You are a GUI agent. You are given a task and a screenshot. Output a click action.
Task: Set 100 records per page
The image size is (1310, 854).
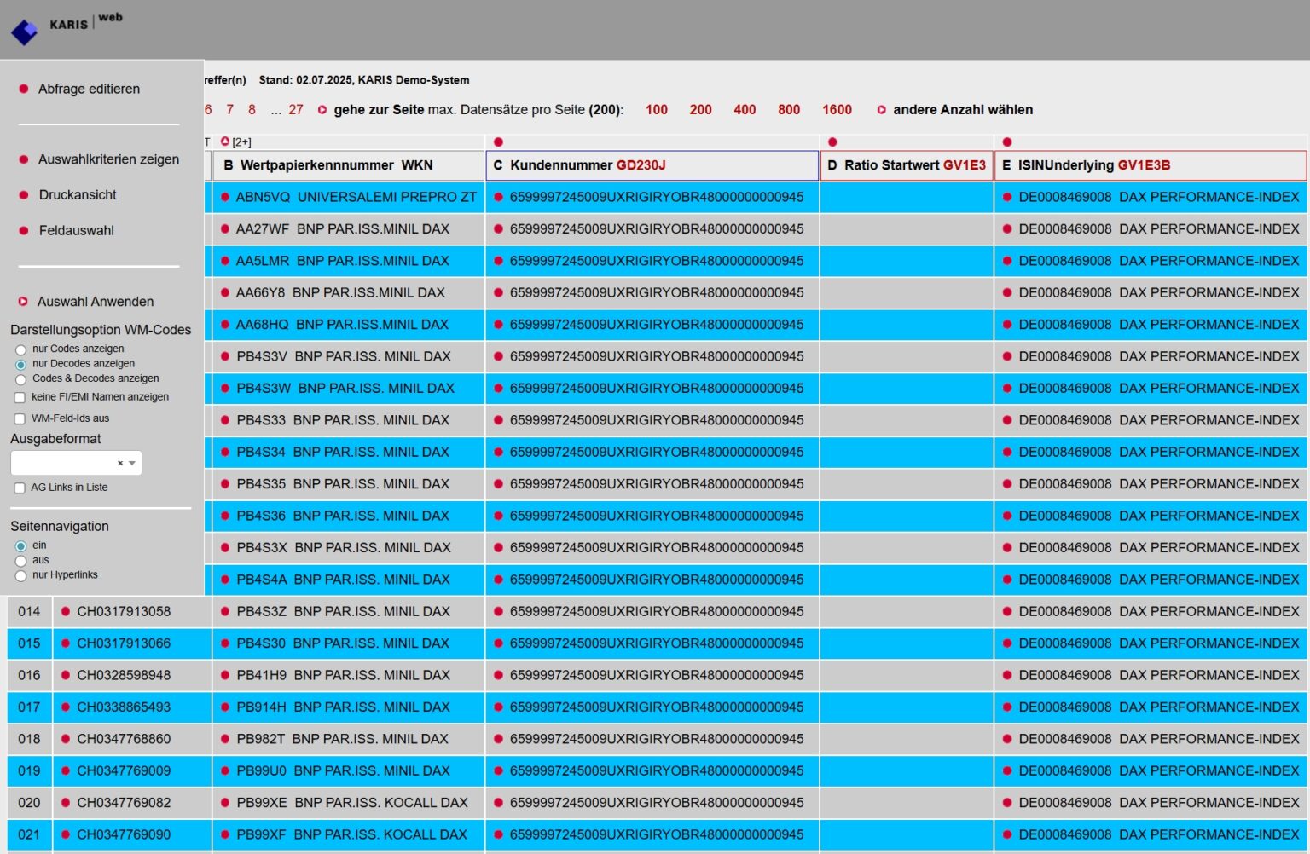tap(657, 110)
